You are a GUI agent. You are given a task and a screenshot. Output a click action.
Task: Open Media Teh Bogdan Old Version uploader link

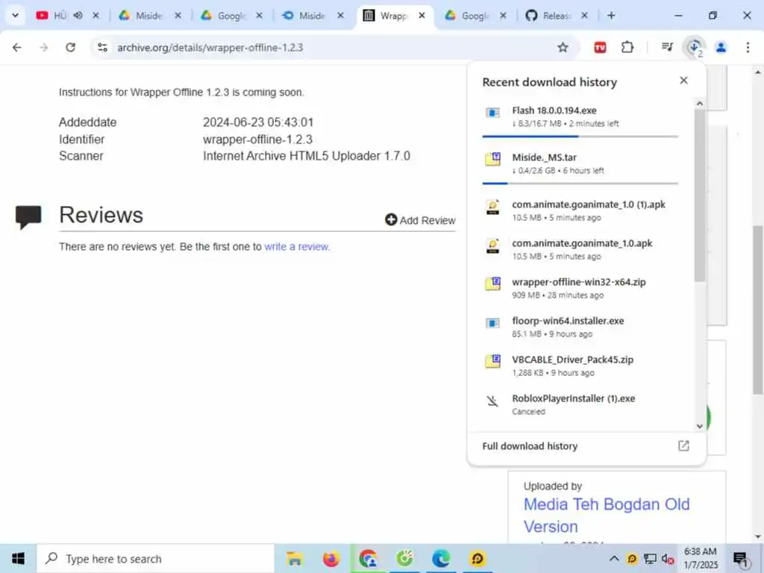pos(606,515)
